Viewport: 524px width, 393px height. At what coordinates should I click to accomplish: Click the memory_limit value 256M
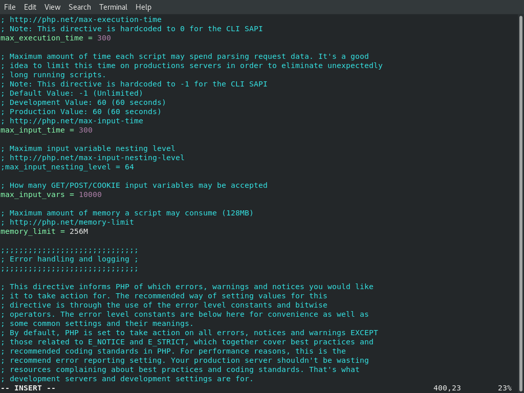click(79, 231)
